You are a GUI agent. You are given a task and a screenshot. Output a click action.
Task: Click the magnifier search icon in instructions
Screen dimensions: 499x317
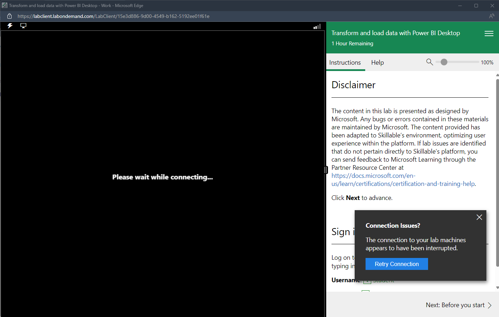pyautogui.click(x=429, y=62)
